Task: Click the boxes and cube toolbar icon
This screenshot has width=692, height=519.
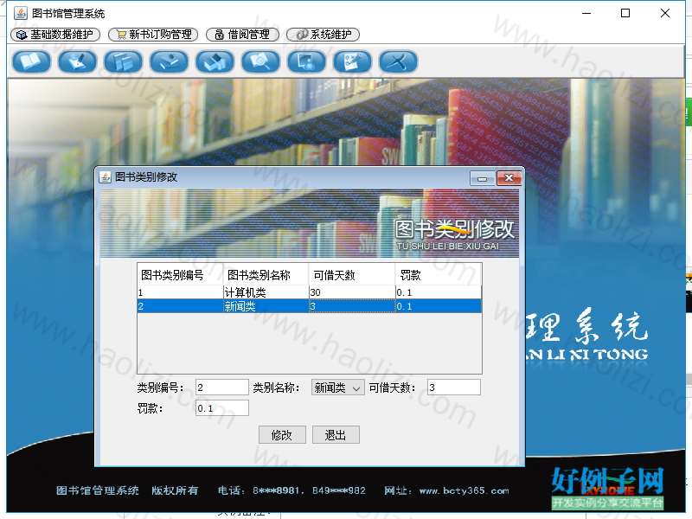Action: click(x=215, y=61)
